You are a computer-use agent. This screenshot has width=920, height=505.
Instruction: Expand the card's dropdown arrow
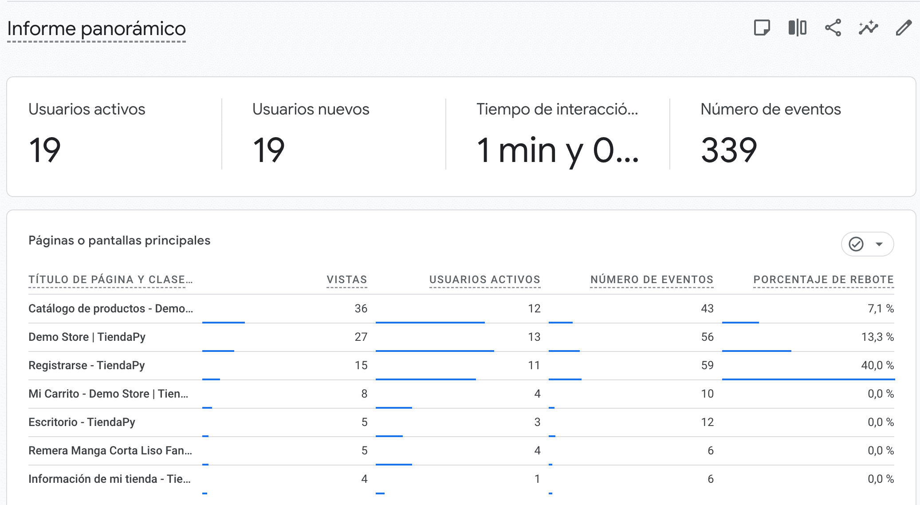click(879, 244)
